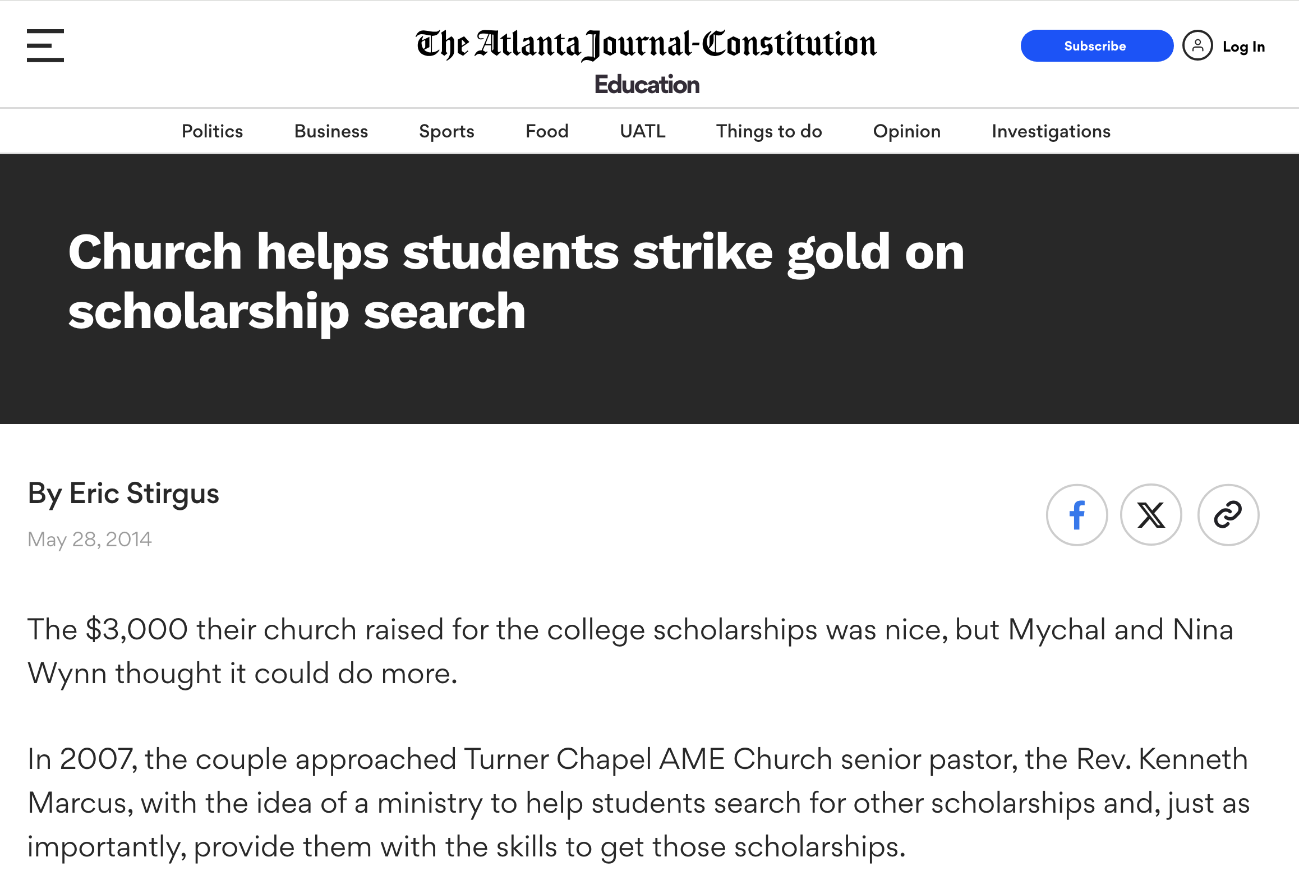Image resolution: width=1299 pixels, height=894 pixels.
Task: Visit the Things to do section
Action: tap(769, 131)
